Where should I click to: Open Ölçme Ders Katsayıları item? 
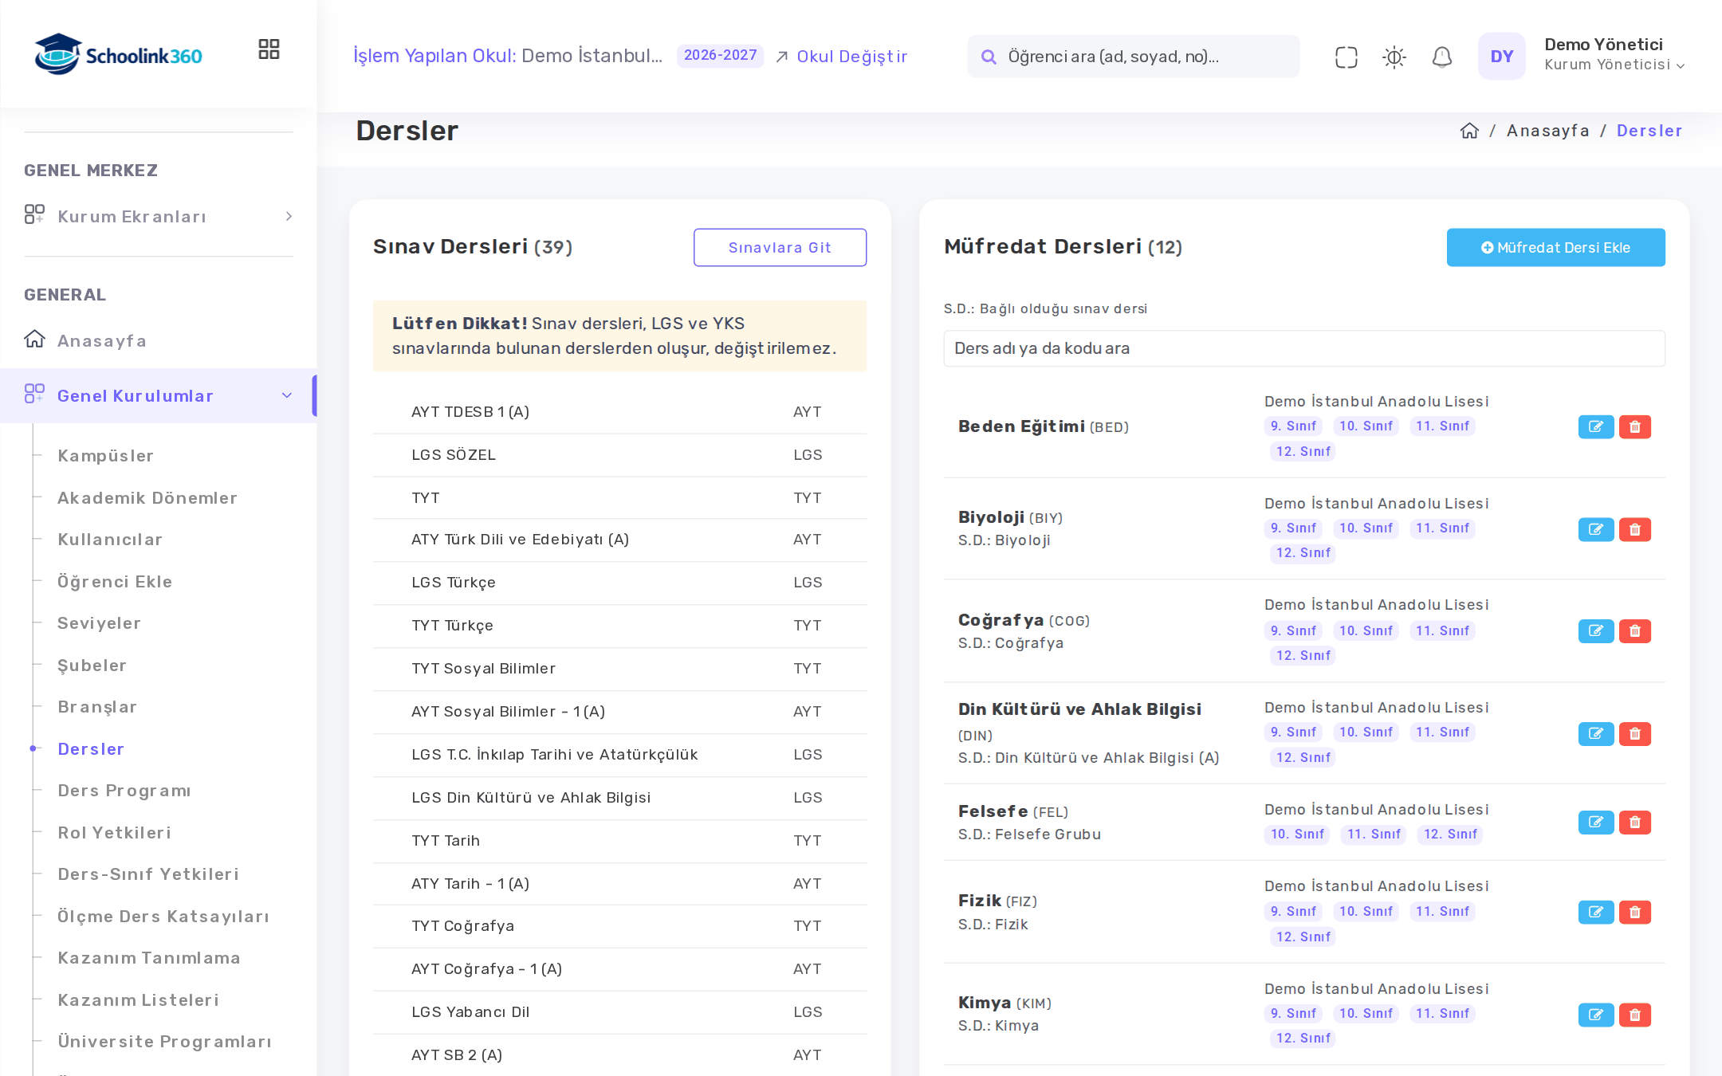pos(163,916)
